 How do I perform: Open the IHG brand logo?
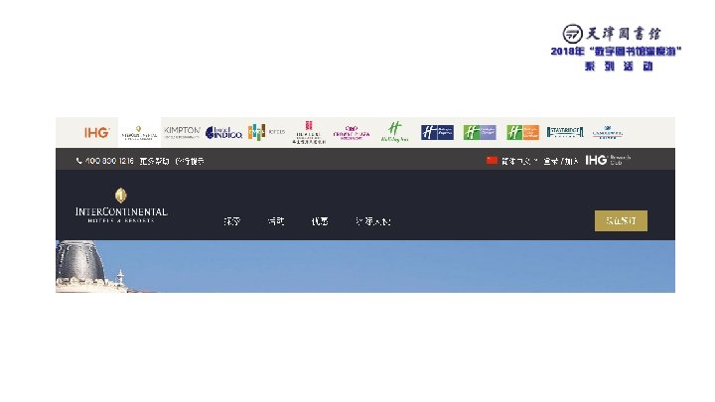(x=96, y=133)
